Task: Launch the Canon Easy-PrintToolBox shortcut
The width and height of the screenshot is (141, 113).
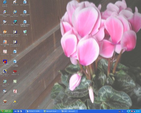Action: [x=15, y=14]
